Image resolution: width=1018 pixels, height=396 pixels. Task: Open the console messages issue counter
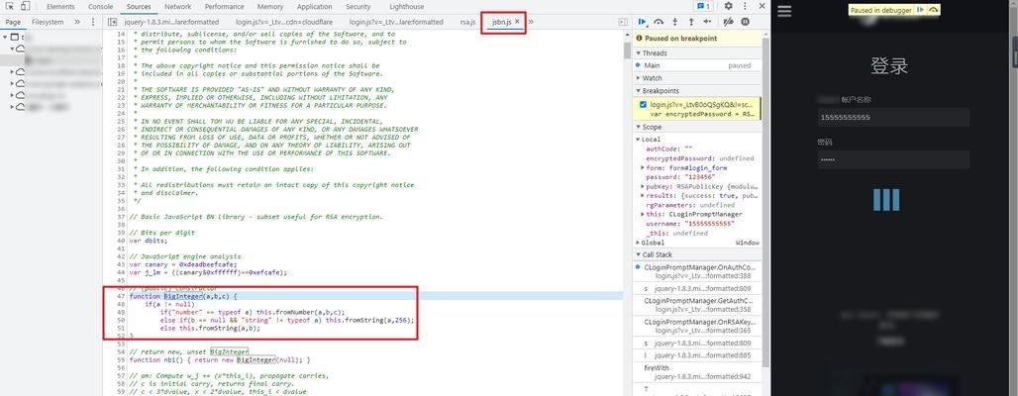tap(703, 7)
